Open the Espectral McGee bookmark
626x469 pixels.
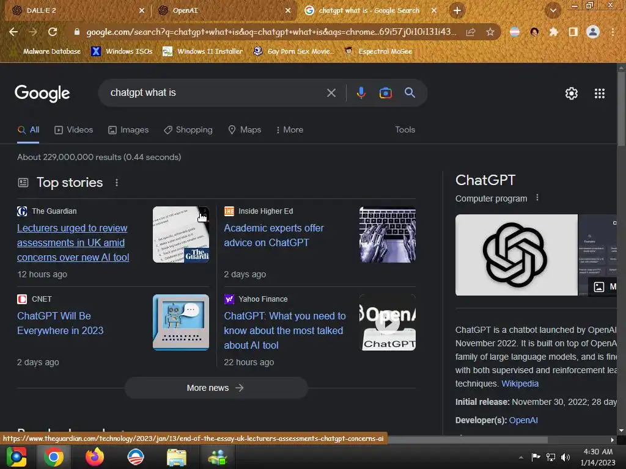point(378,51)
